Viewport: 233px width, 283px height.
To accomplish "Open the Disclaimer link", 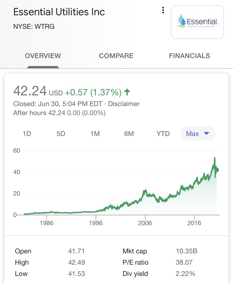I will 124,104.
